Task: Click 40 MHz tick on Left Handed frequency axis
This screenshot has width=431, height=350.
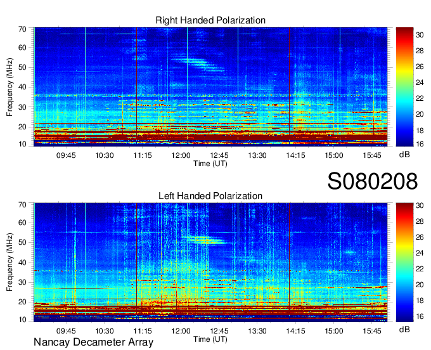Action: pyautogui.click(x=22, y=262)
